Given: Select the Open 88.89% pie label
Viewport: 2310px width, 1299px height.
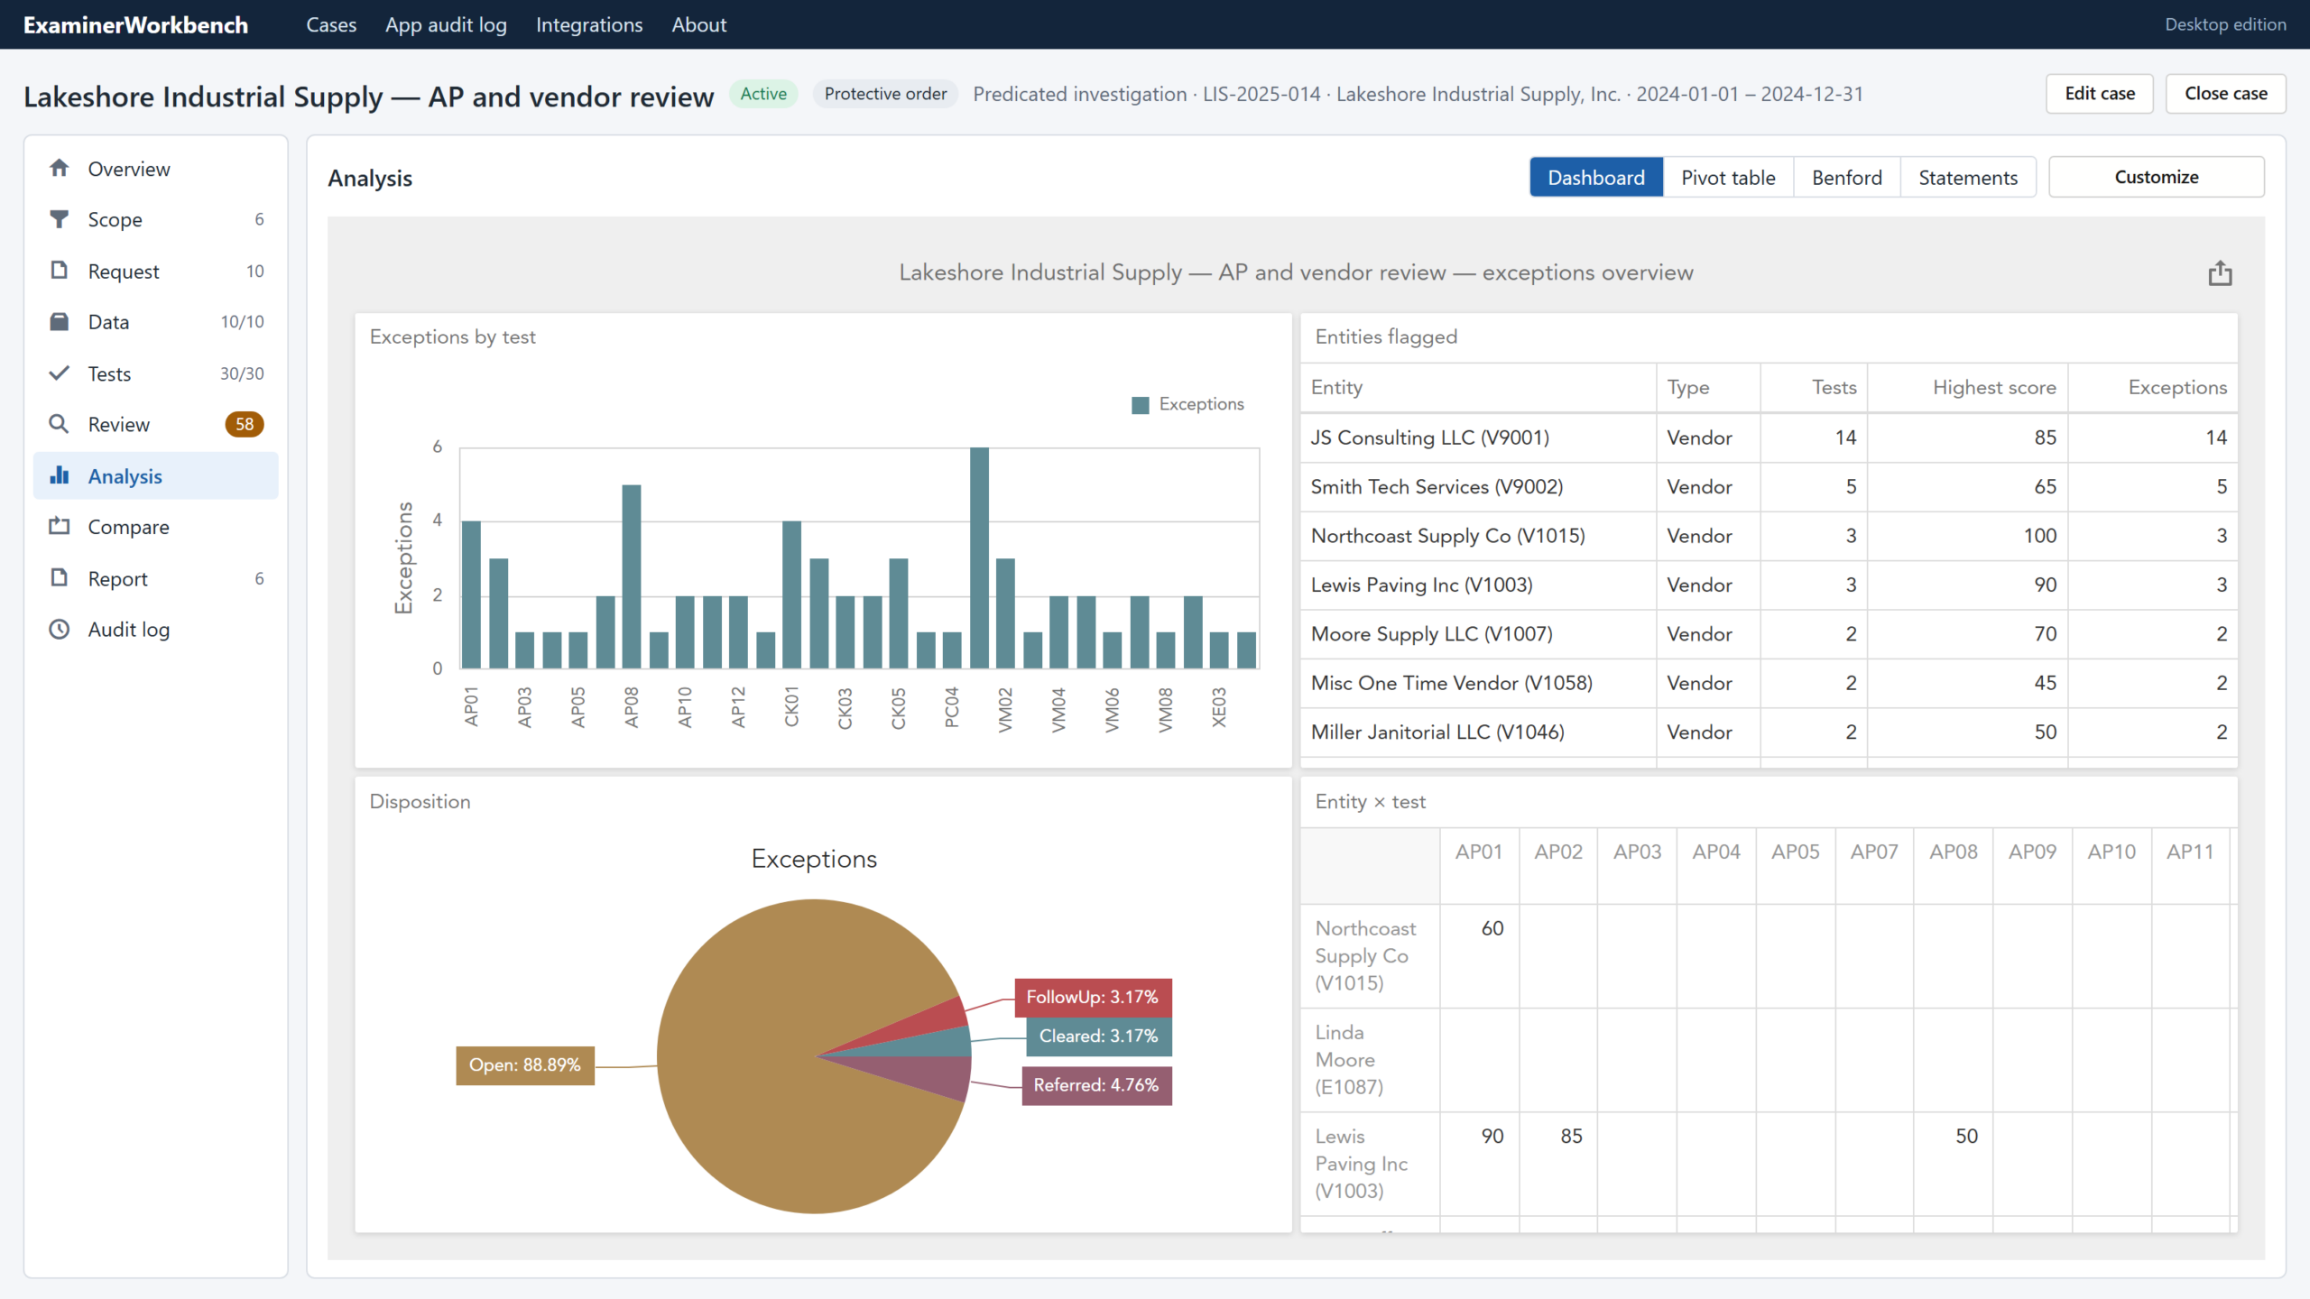Looking at the screenshot, I should pos(525,1064).
